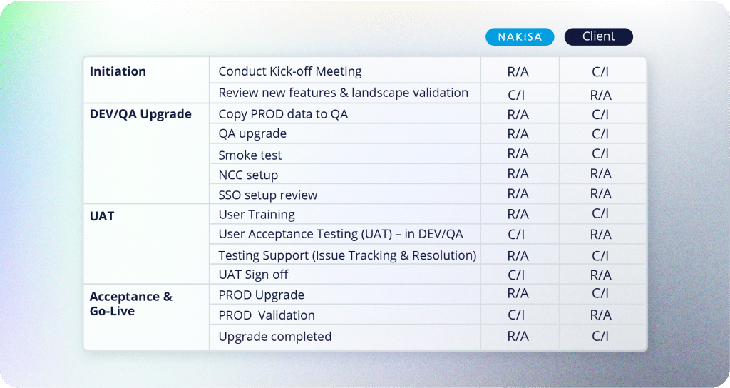730x388 pixels.
Task: Click Review new features & landscape validation
Action: point(343,93)
